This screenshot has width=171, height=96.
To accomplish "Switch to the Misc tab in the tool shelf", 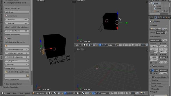I will click(1, 57).
